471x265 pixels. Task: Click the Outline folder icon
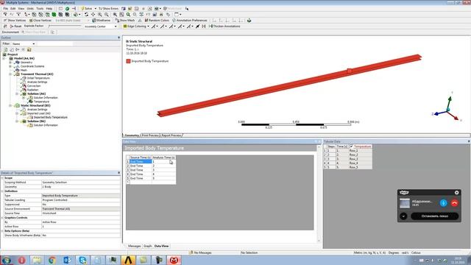(x=29, y=49)
